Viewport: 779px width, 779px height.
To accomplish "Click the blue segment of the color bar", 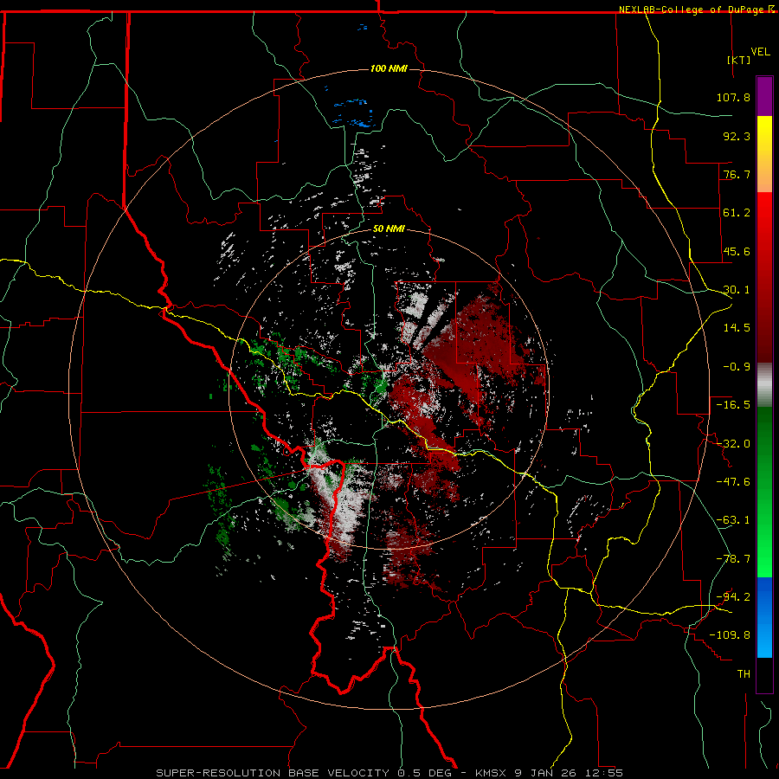I will [x=764, y=617].
